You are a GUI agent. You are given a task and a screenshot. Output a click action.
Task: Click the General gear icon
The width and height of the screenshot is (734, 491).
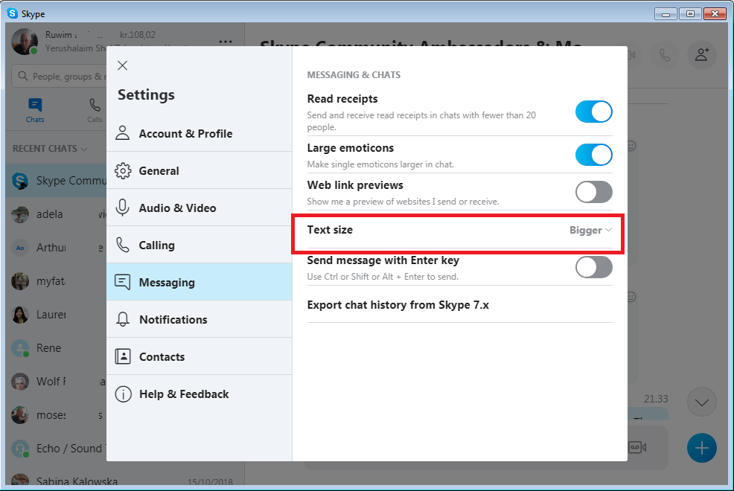123,170
